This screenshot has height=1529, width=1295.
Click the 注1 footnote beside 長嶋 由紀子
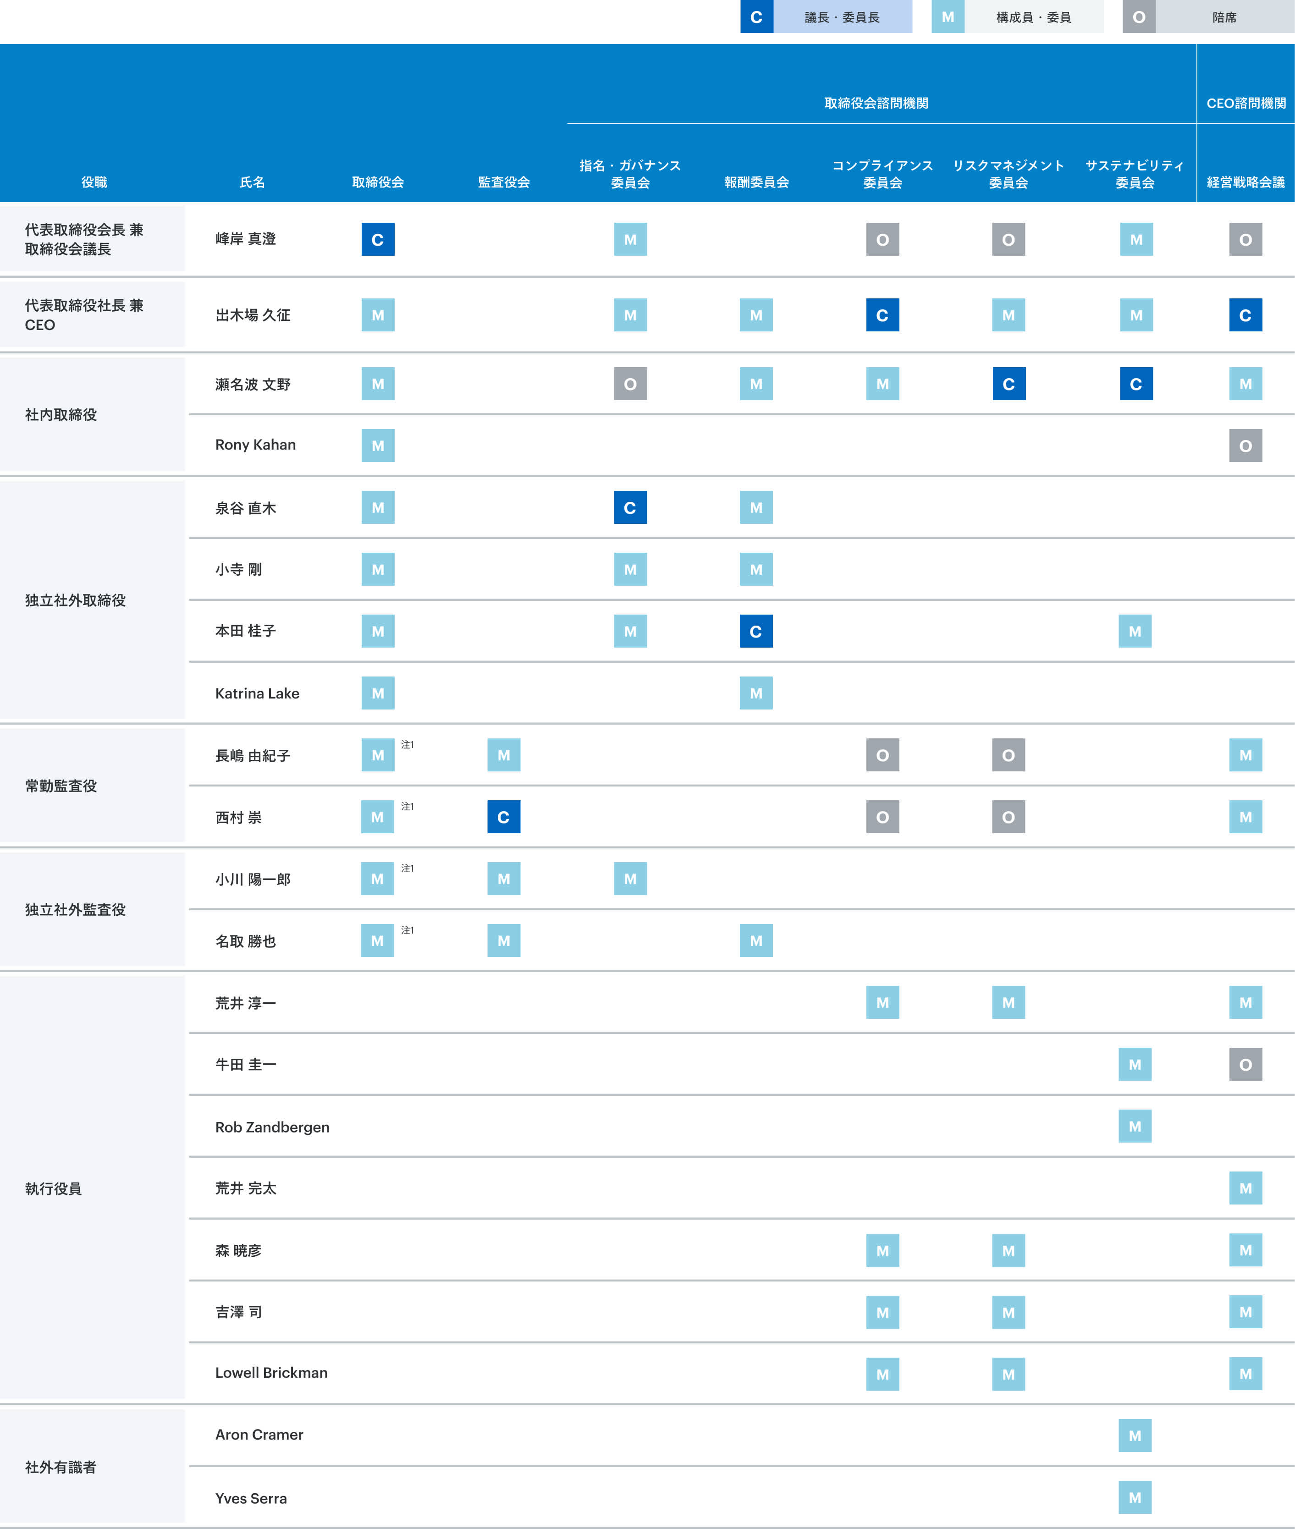408,744
